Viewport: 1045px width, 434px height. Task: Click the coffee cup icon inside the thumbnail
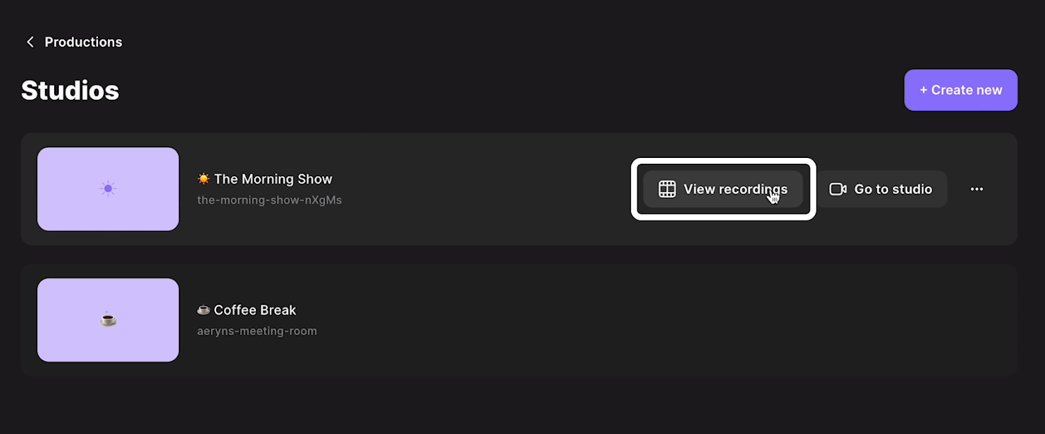pyautogui.click(x=108, y=320)
